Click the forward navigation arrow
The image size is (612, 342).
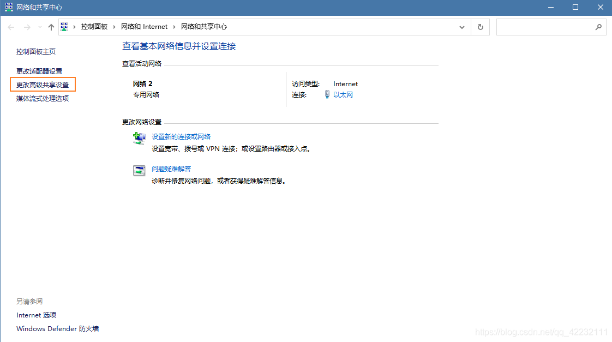[x=27, y=27]
